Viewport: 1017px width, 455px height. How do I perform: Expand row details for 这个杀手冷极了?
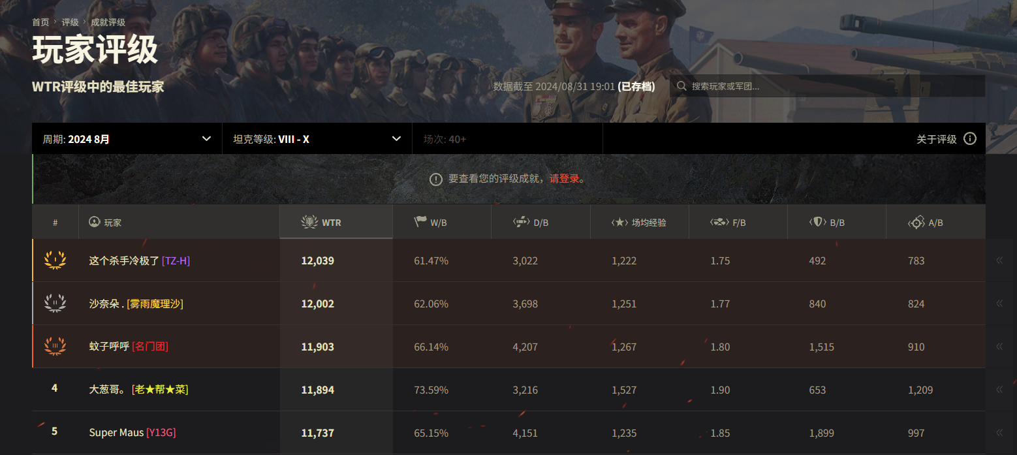click(999, 260)
